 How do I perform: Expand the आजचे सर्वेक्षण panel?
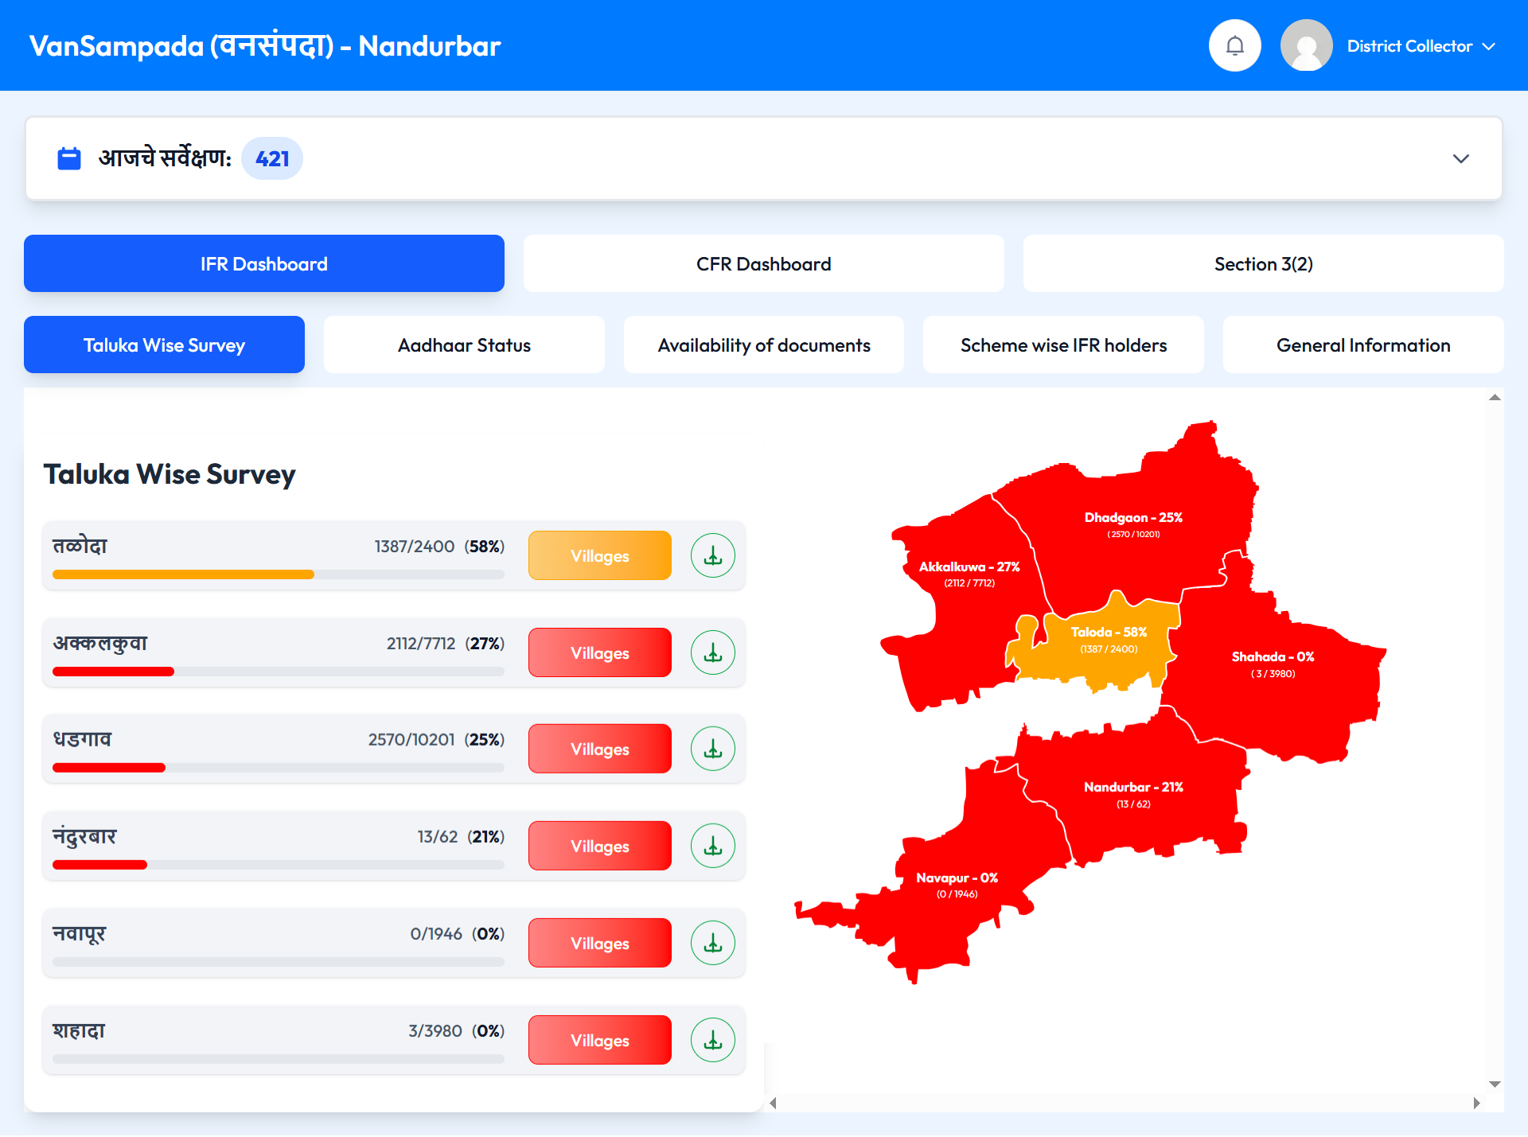point(1461,158)
